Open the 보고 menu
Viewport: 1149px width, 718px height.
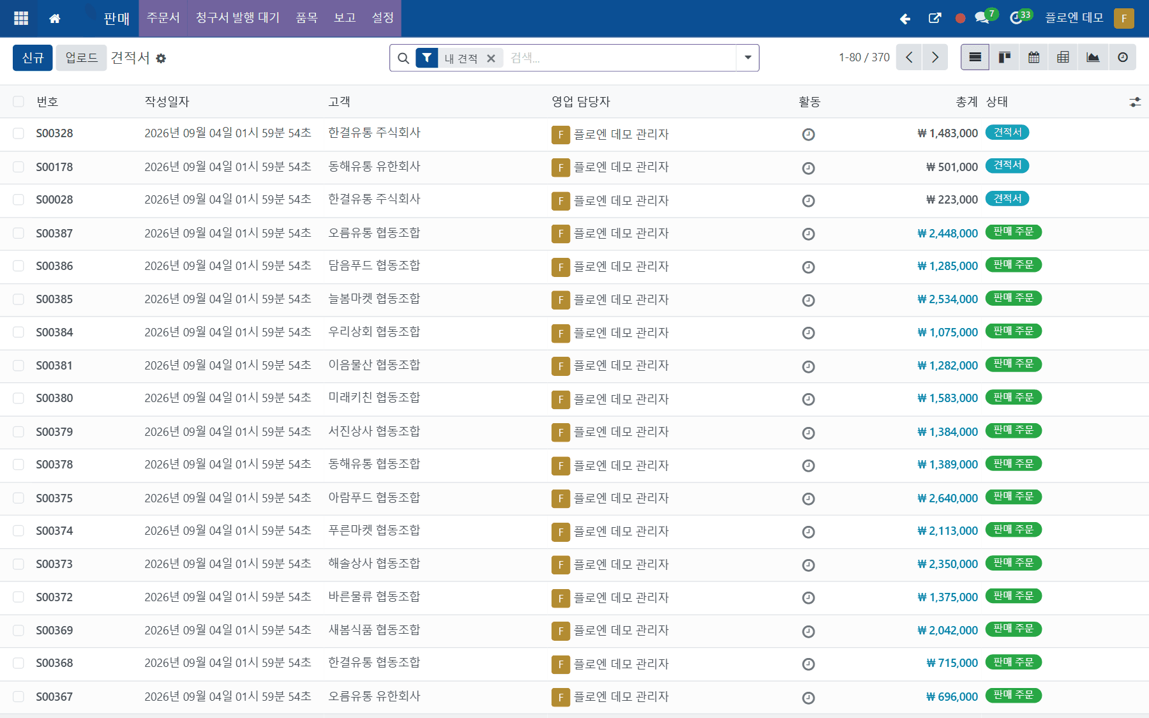[345, 18]
